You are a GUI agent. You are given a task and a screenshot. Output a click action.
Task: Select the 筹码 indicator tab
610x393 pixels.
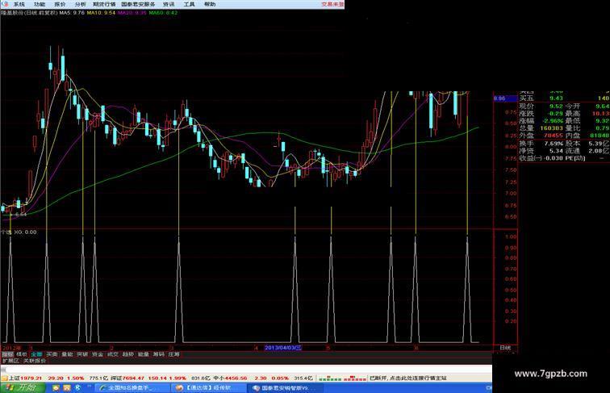point(159,354)
